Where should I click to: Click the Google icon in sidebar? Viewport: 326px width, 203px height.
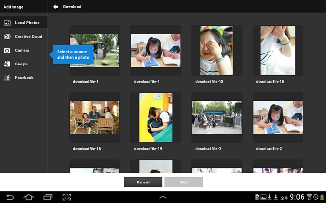pyautogui.click(x=7, y=64)
